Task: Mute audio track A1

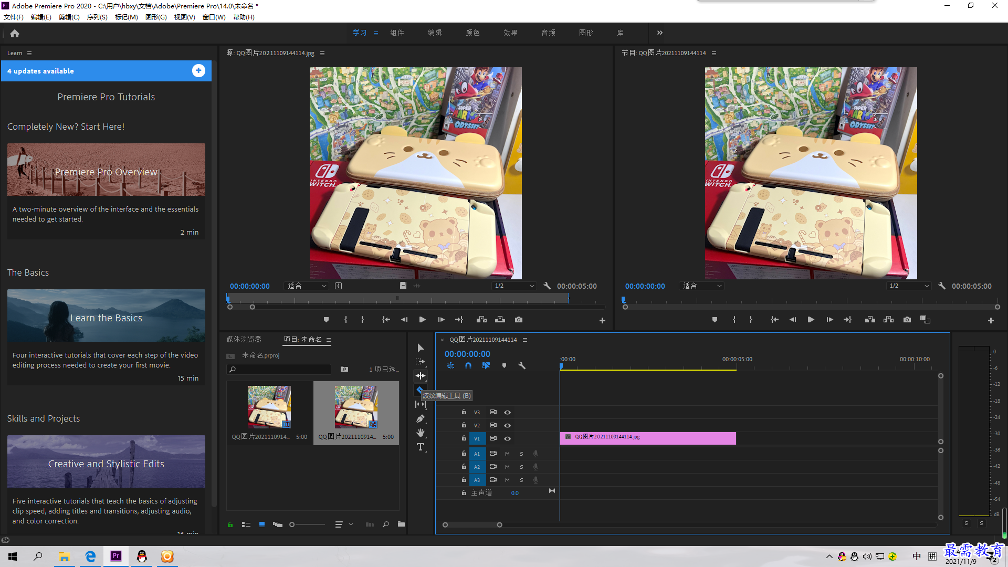Action: [507, 454]
